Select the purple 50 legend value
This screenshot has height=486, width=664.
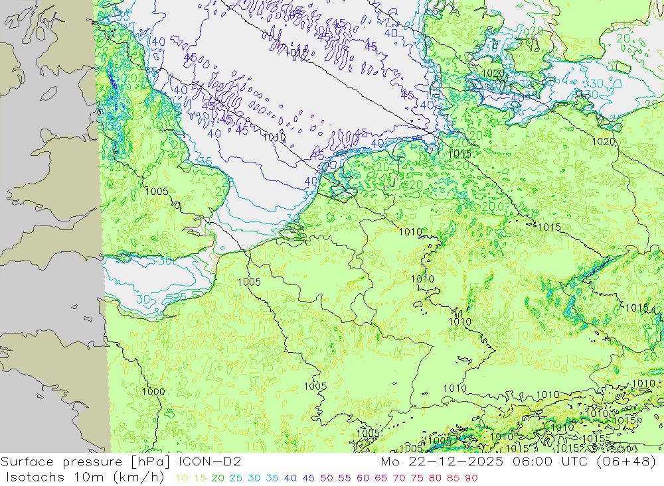(327, 478)
